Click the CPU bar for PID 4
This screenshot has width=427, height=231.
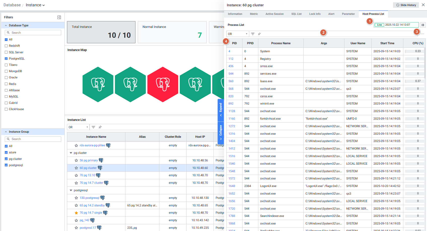click(x=414, y=51)
